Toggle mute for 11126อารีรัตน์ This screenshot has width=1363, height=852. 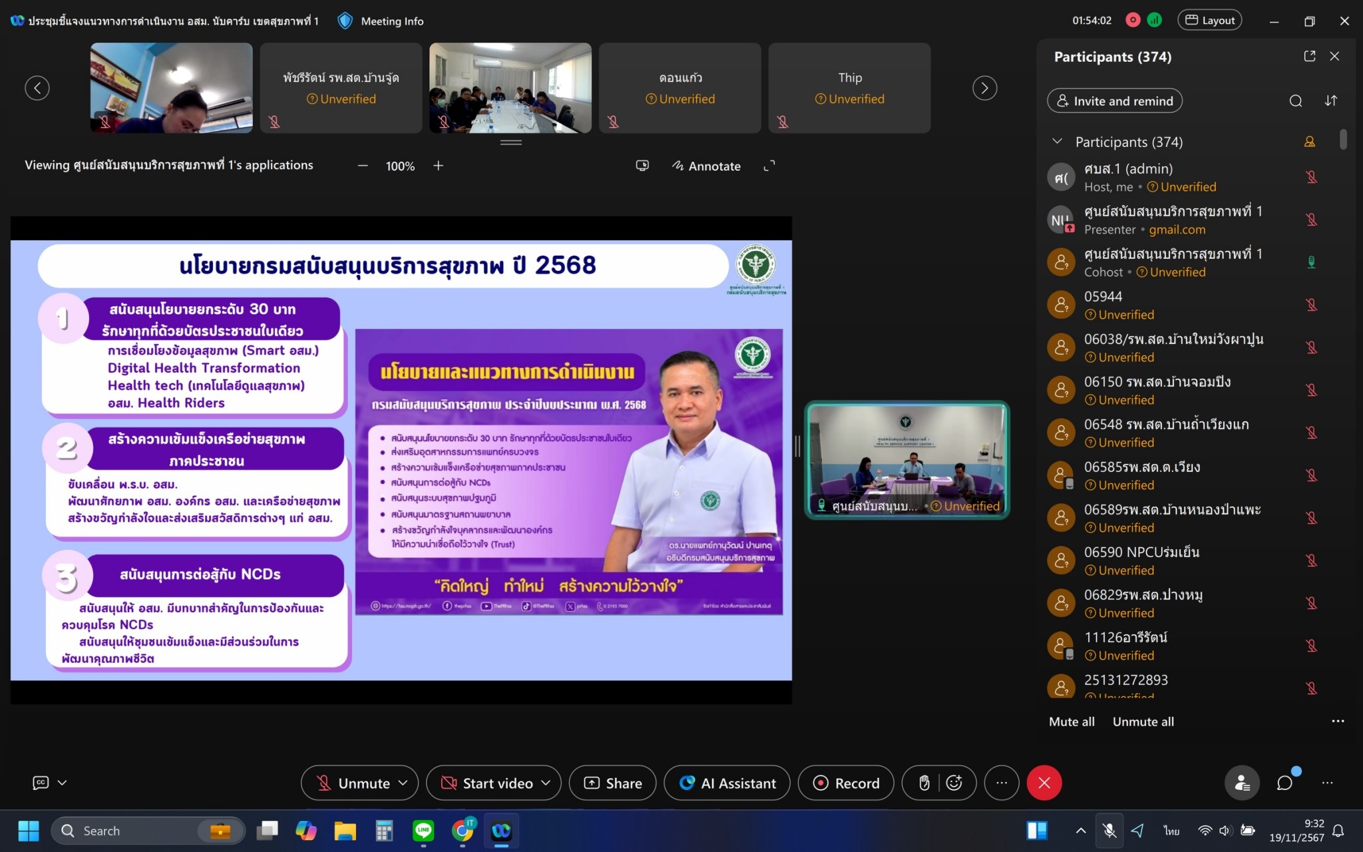(x=1311, y=646)
